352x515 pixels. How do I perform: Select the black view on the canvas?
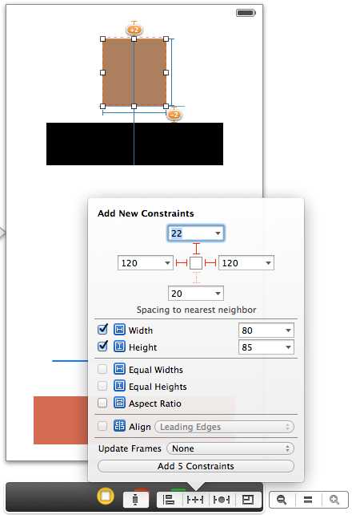coord(134,144)
